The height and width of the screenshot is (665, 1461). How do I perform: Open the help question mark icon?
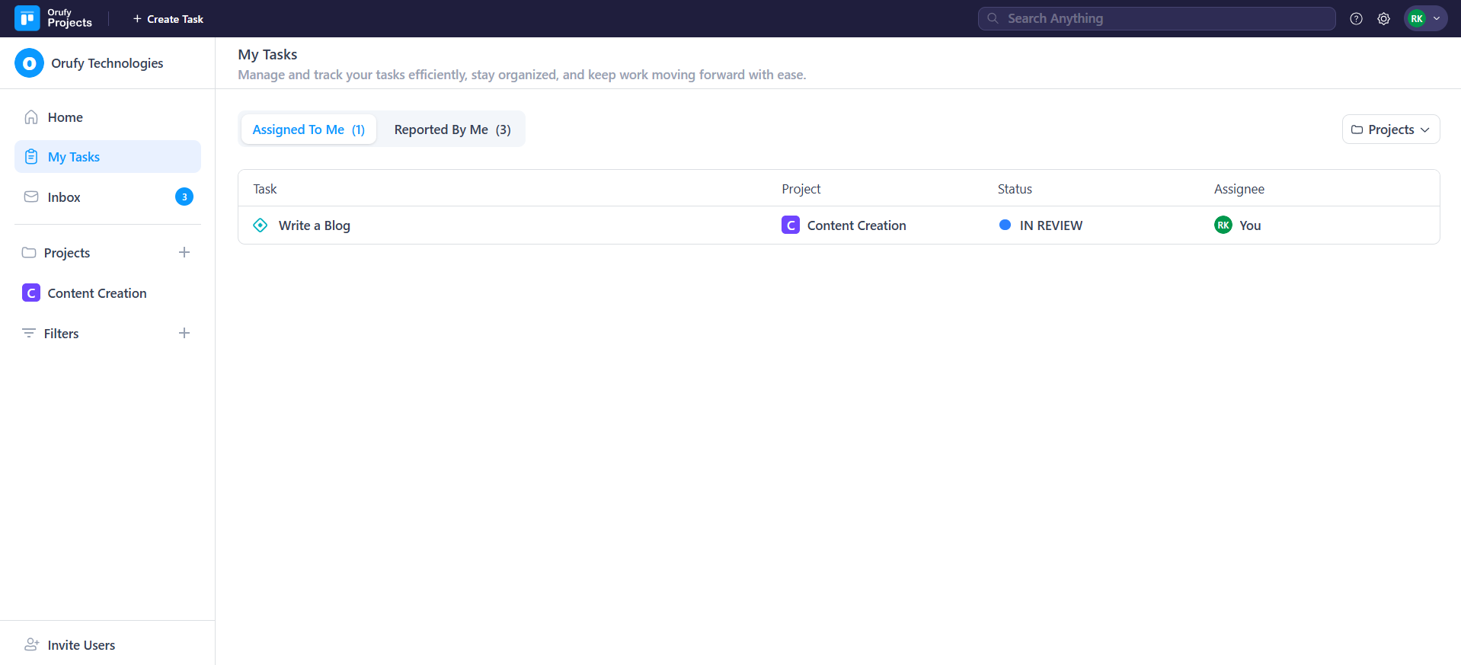1356,19
